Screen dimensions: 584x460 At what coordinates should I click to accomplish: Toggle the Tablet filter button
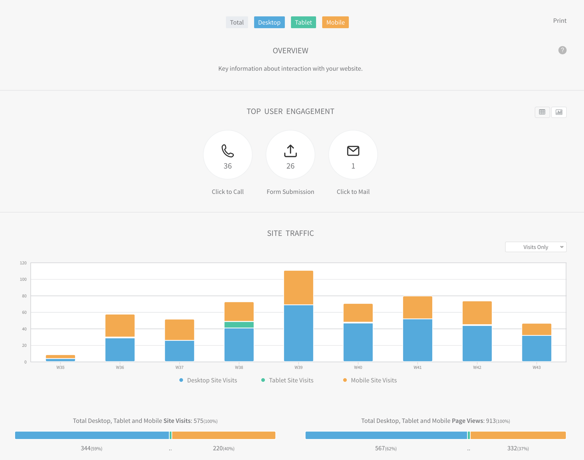pos(302,22)
